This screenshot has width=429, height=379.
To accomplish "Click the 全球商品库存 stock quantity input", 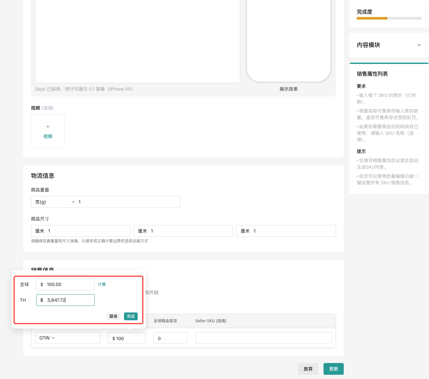I will 170,338.
